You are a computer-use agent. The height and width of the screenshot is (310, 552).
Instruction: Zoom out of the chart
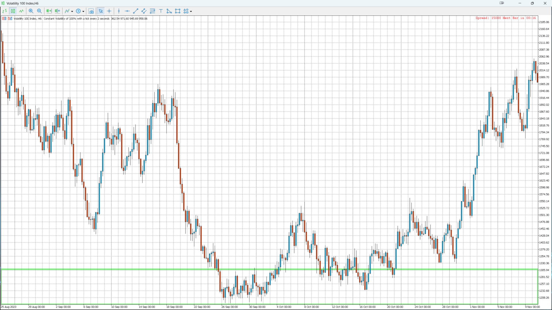point(39,11)
